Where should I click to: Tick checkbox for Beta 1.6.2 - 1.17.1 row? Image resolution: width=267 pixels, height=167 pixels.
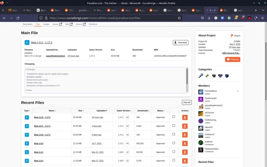tap(174, 117)
